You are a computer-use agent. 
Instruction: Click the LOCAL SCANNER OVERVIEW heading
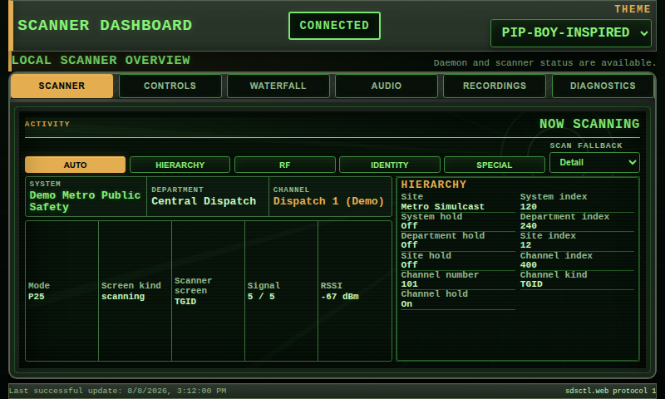tap(101, 60)
